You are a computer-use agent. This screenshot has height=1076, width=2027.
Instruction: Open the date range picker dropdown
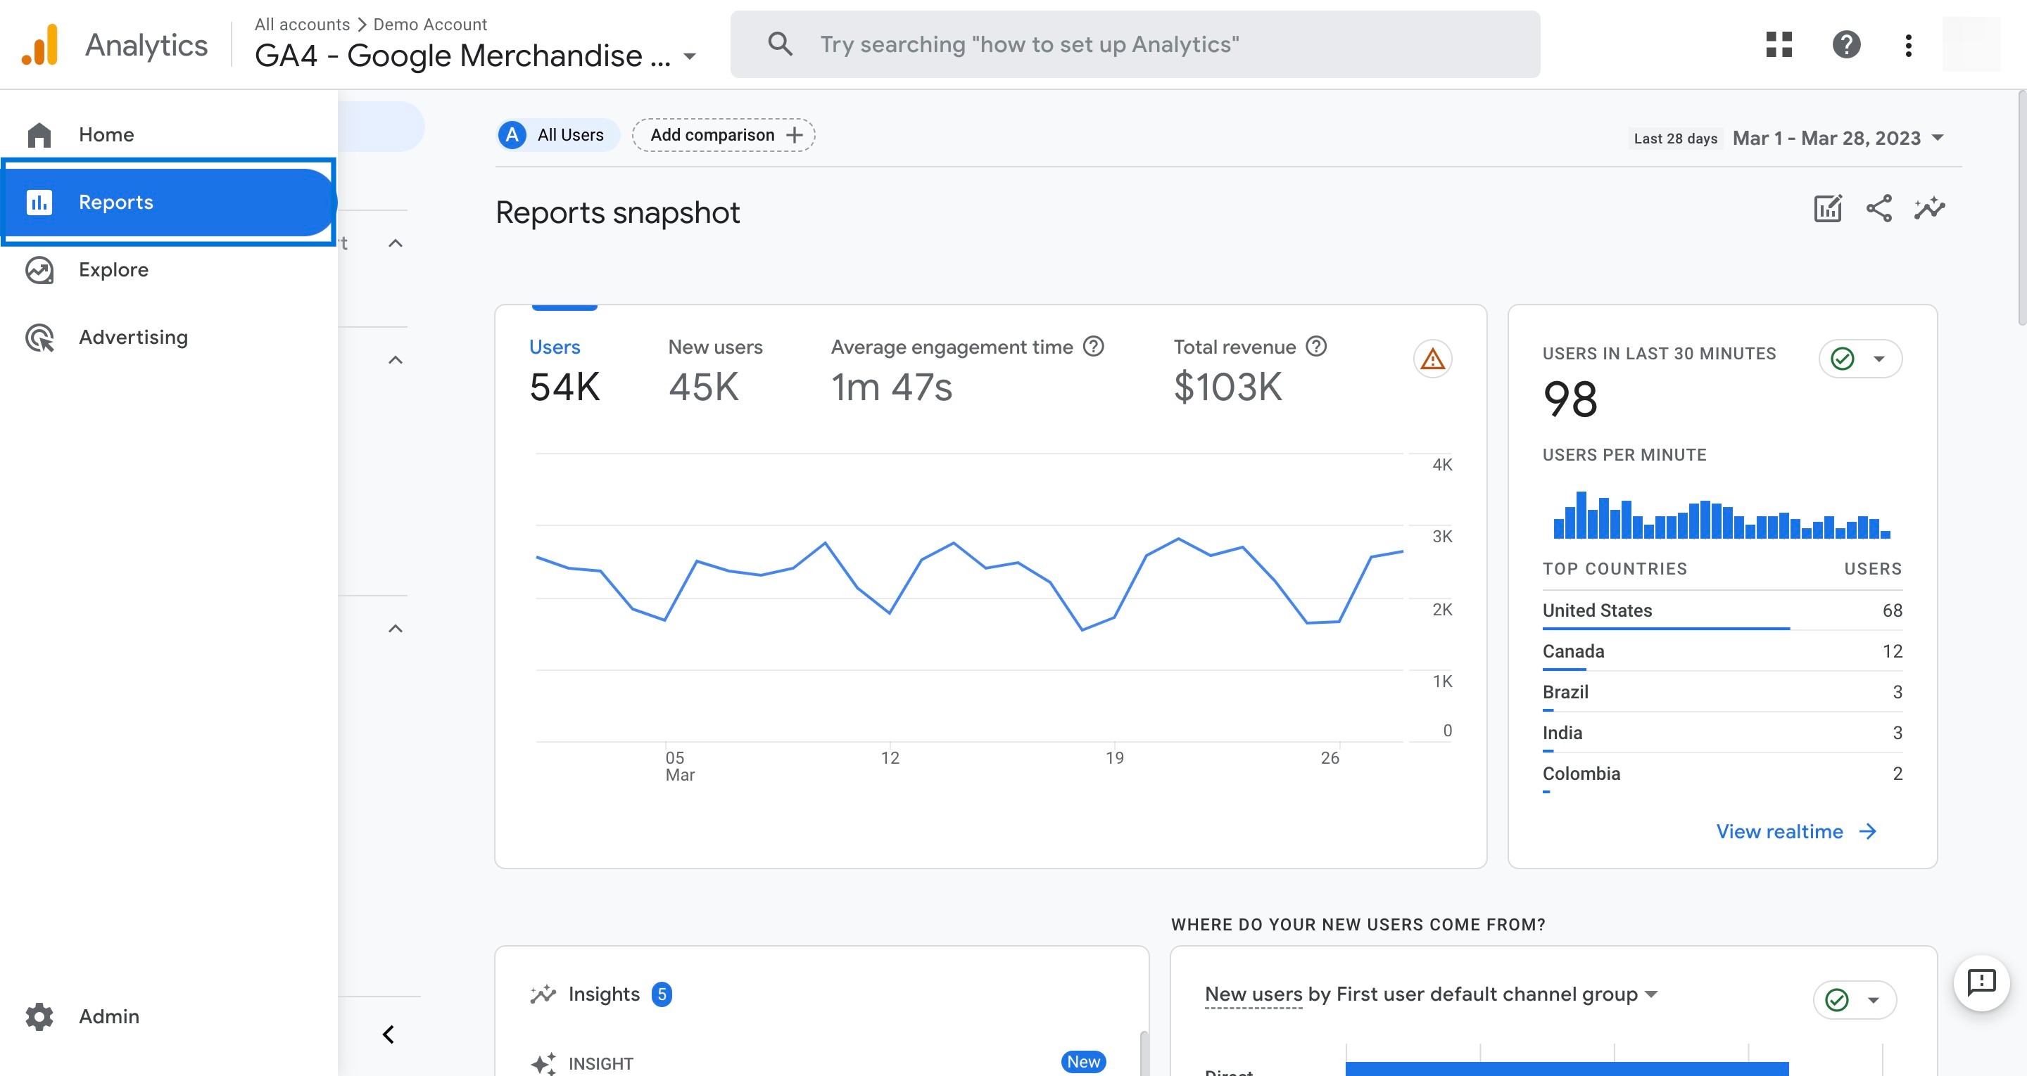[x=1838, y=139]
